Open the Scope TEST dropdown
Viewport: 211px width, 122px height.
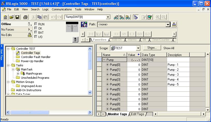tap(138, 48)
